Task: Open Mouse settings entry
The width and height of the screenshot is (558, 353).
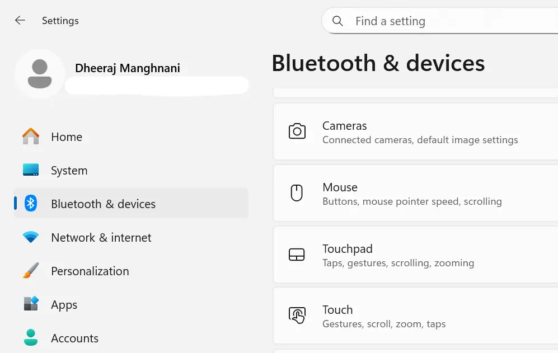Action: tap(414, 193)
